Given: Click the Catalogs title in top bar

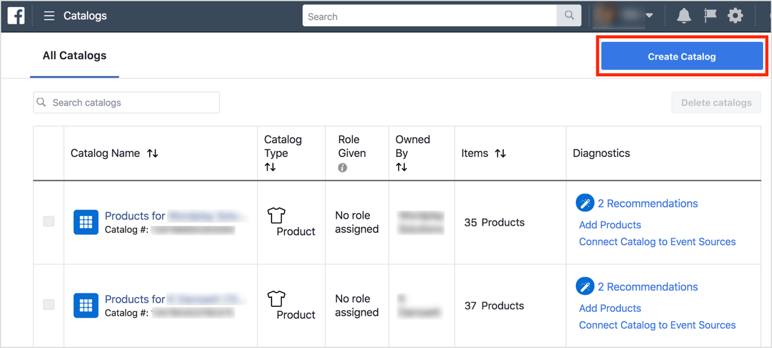Looking at the screenshot, I should coord(85,16).
